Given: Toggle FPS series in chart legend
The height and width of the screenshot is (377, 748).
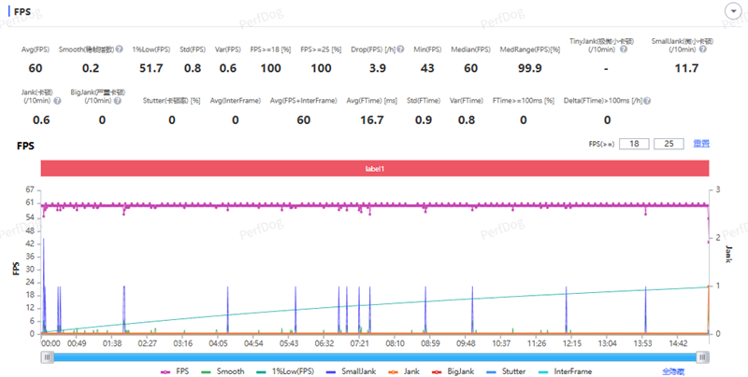Looking at the screenshot, I should 175,370.
